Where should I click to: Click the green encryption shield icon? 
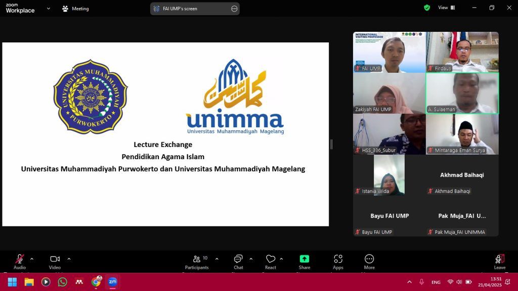427,8
